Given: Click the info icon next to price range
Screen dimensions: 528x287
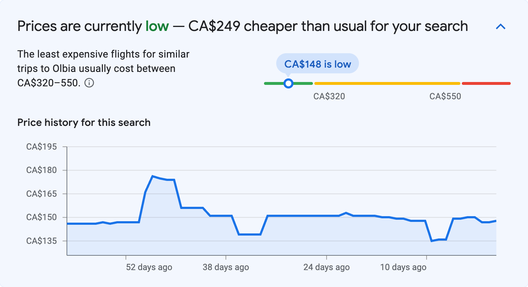Looking at the screenshot, I should click(90, 83).
